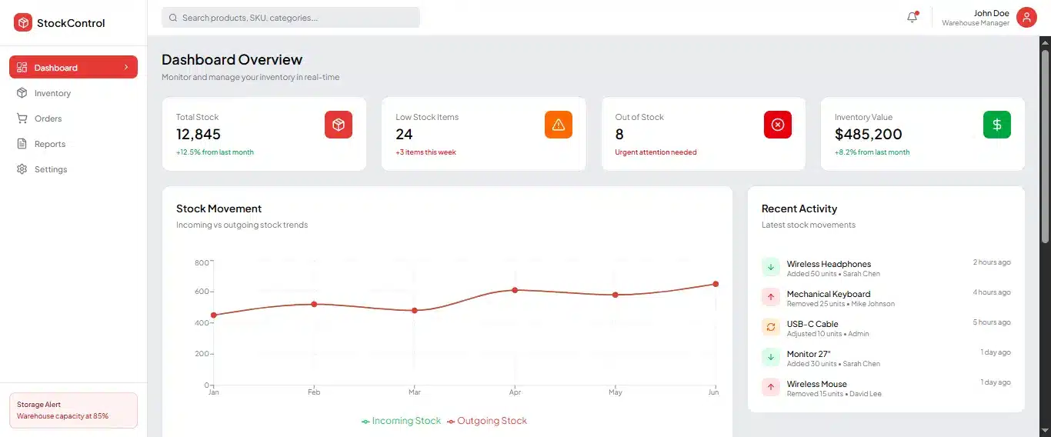
Task: Toggle Incoming Stock series in chart legend
Action: pyautogui.click(x=401, y=421)
